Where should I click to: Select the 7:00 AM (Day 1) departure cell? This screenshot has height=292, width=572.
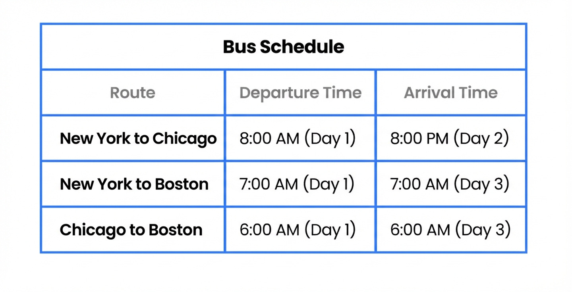[x=297, y=184]
